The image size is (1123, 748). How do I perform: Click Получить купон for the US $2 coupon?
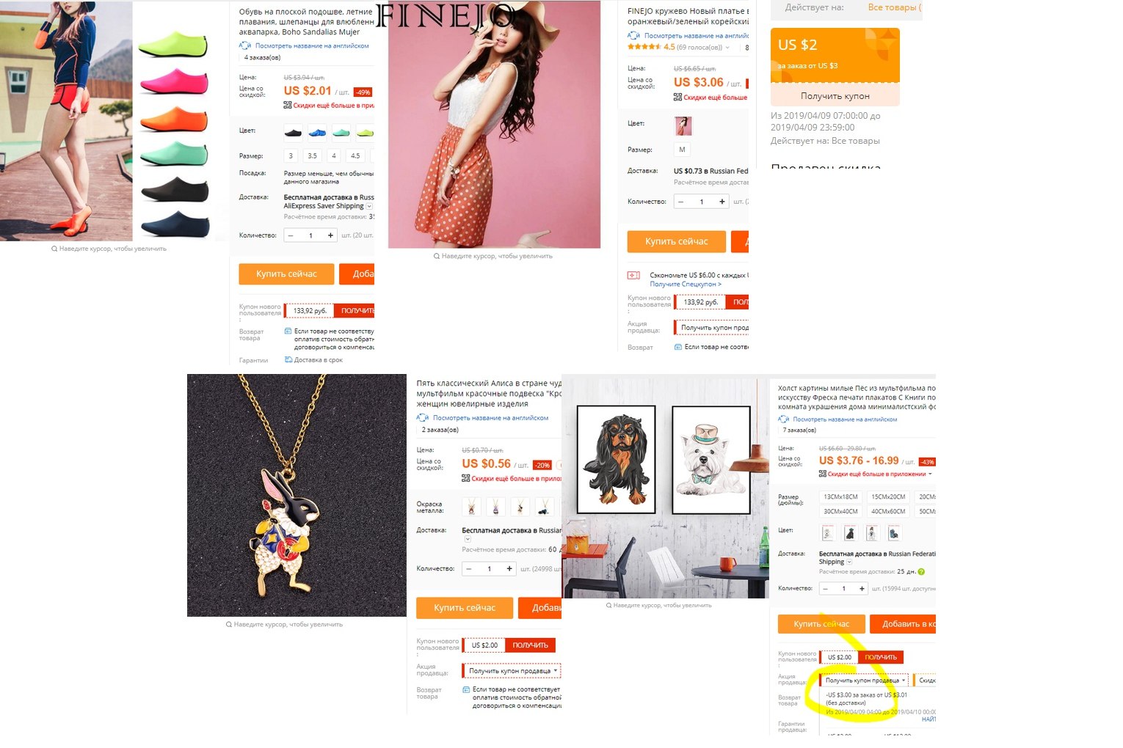pyautogui.click(x=835, y=96)
